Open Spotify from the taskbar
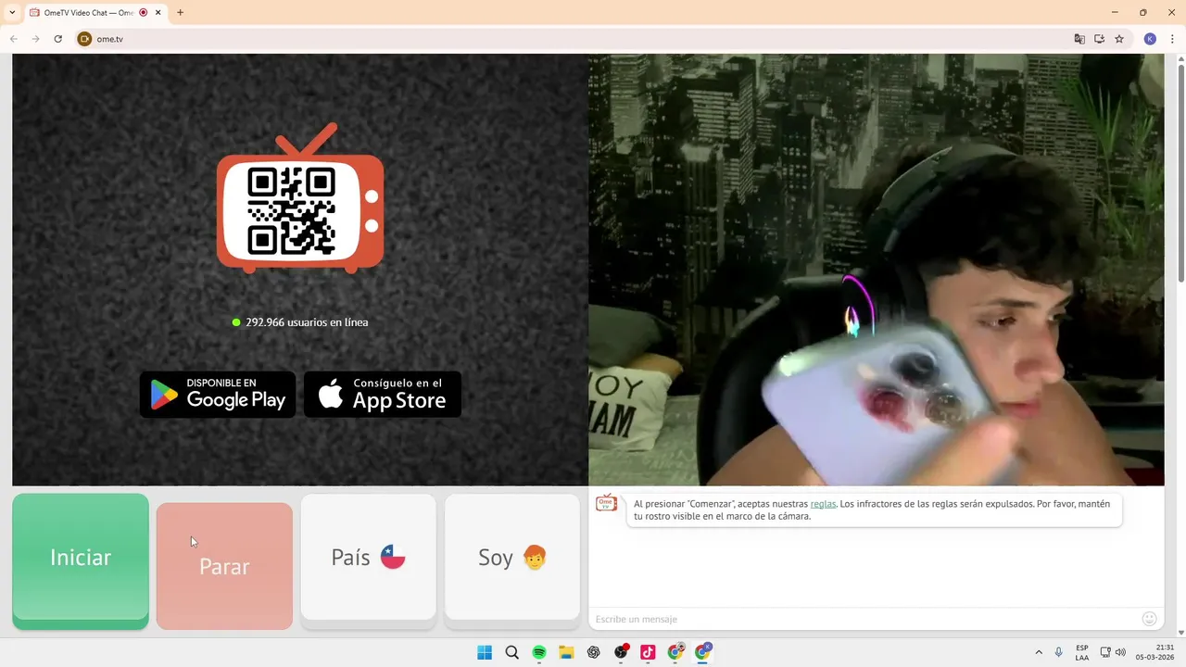 point(539,652)
